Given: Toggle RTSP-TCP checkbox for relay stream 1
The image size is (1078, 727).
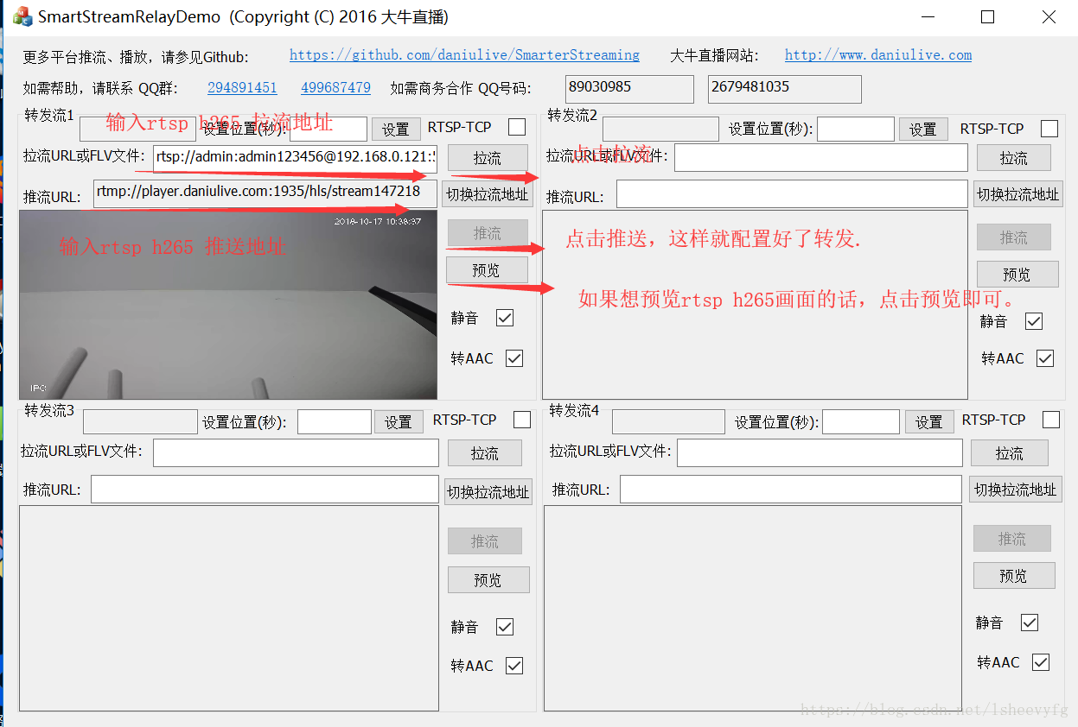Looking at the screenshot, I should [517, 128].
